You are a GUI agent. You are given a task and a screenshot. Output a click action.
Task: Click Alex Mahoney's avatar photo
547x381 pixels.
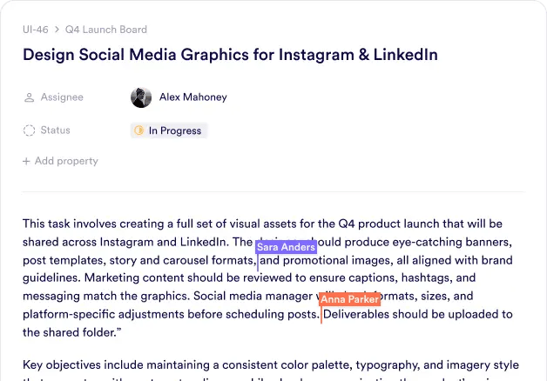pos(141,97)
